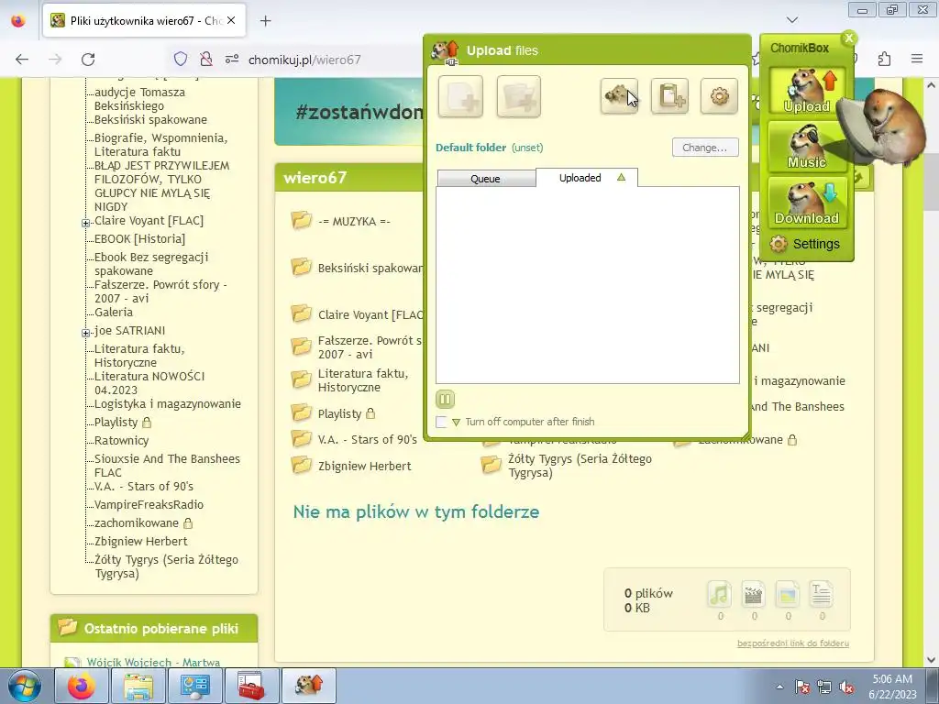The width and height of the screenshot is (939, 704).
Task: Open upload settings via the gear icon
Action: pyautogui.click(x=719, y=95)
